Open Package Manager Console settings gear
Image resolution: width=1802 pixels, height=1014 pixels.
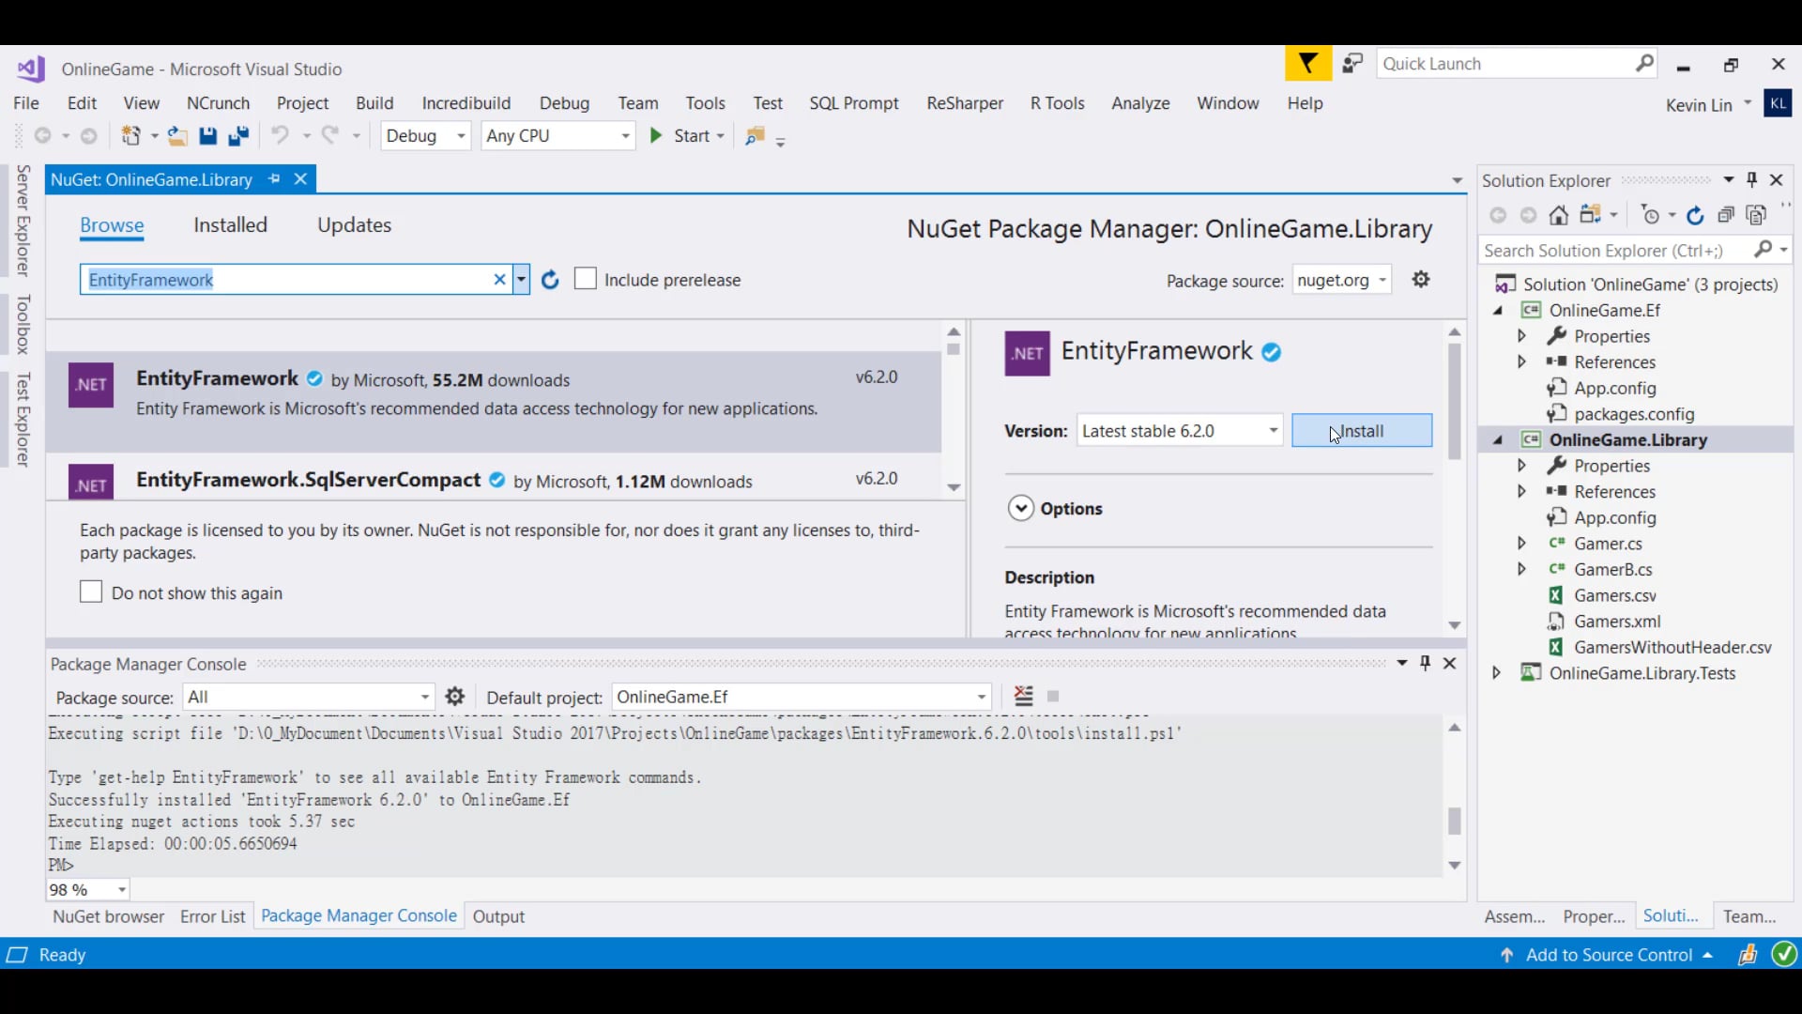pos(455,697)
